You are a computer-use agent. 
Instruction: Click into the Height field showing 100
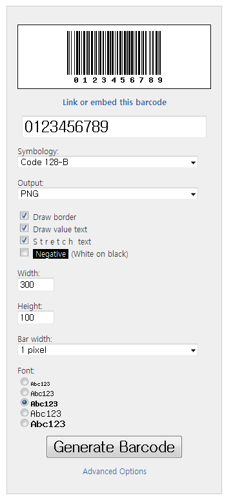(x=35, y=317)
